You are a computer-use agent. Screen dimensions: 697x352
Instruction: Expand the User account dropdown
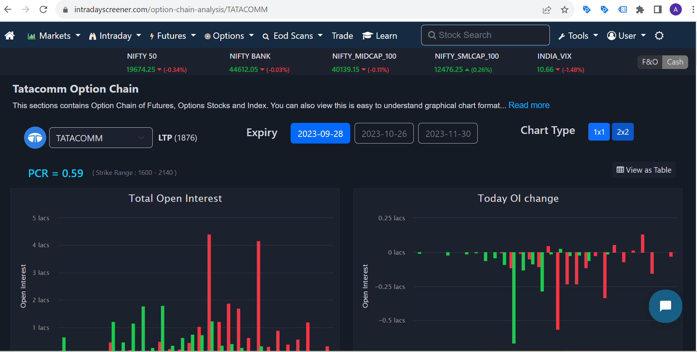tap(626, 35)
